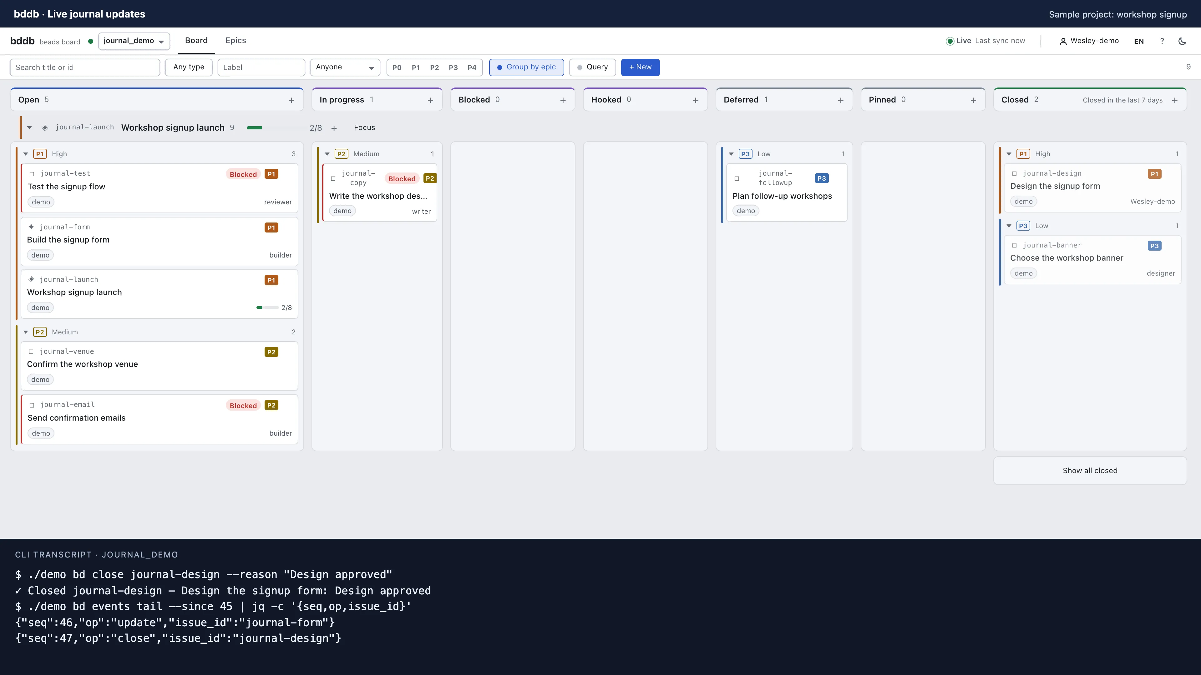This screenshot has width=1201, height=675.
Task: Click P2 badge on journal-venue card
Action: point(271,352)
